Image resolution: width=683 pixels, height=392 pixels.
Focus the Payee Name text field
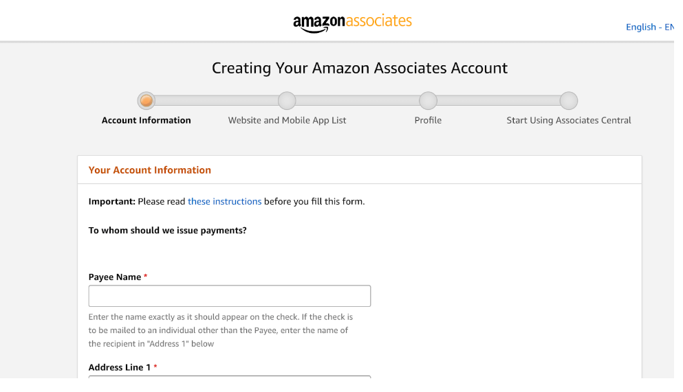[229, 296]
